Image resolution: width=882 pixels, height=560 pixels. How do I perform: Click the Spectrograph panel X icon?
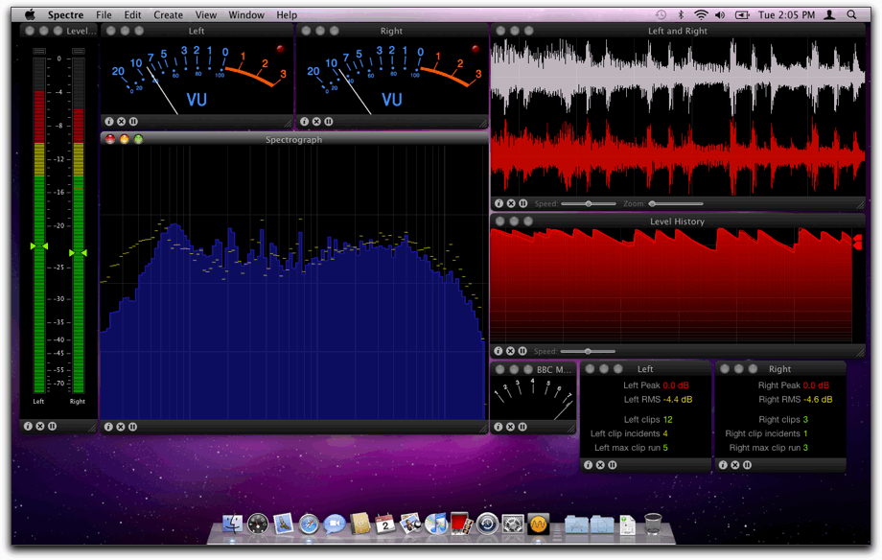click(121, 427)
